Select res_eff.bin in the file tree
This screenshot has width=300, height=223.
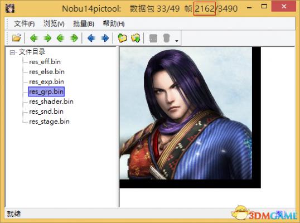pyautogui.click(x=45, y=62)
